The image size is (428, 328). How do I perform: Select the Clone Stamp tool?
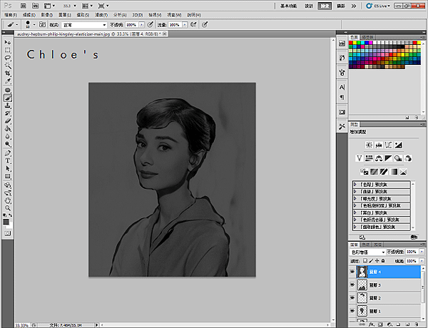(8, 106)
